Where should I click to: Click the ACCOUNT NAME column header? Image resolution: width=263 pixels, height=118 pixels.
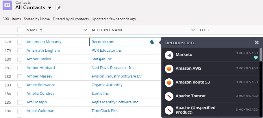(107, 30)
